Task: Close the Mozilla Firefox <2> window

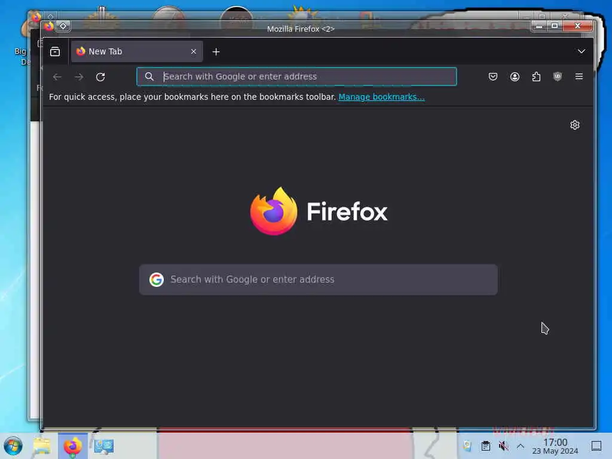Action: click(578, 26)
